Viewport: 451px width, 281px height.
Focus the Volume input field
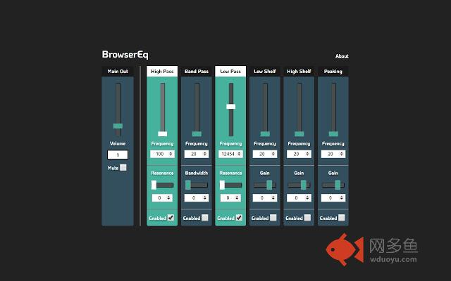[118, 155]
